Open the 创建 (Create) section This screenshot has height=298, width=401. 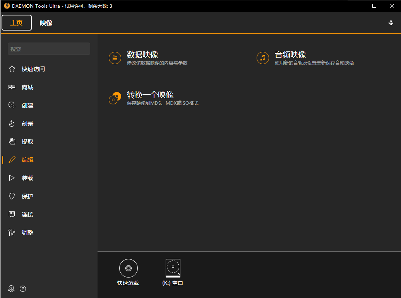click(x=27, y=105)
